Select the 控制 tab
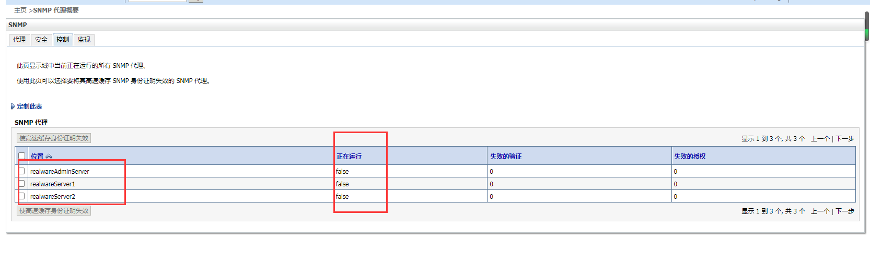870x262 pixels. point(63,40)
